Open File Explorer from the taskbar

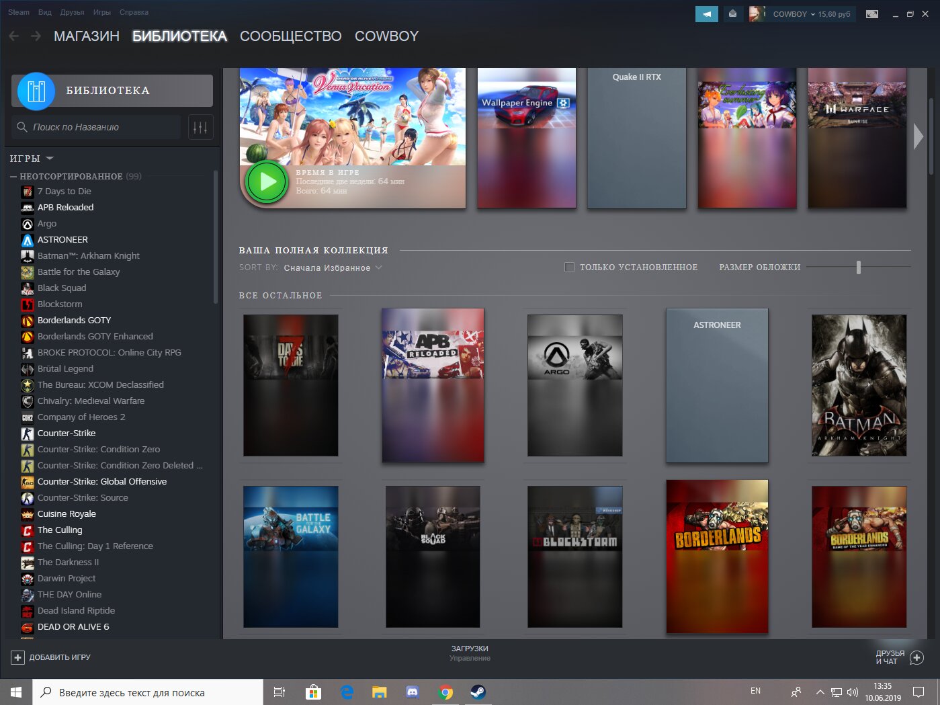point(380,692)
